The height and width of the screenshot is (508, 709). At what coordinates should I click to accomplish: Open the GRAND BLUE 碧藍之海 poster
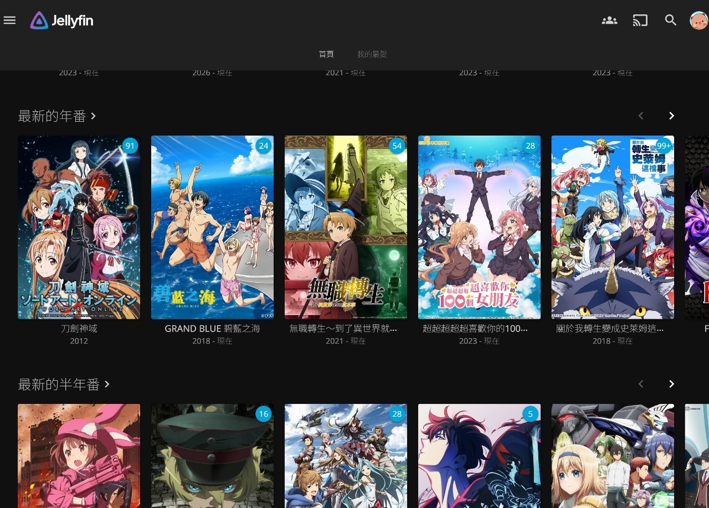pyautogui.click(x=212, y=227)
